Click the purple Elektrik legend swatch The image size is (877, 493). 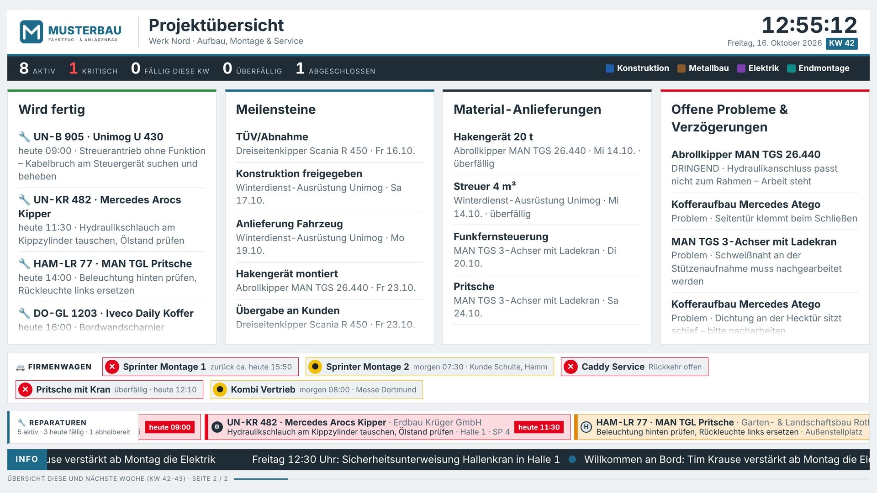tap(741, 68)
